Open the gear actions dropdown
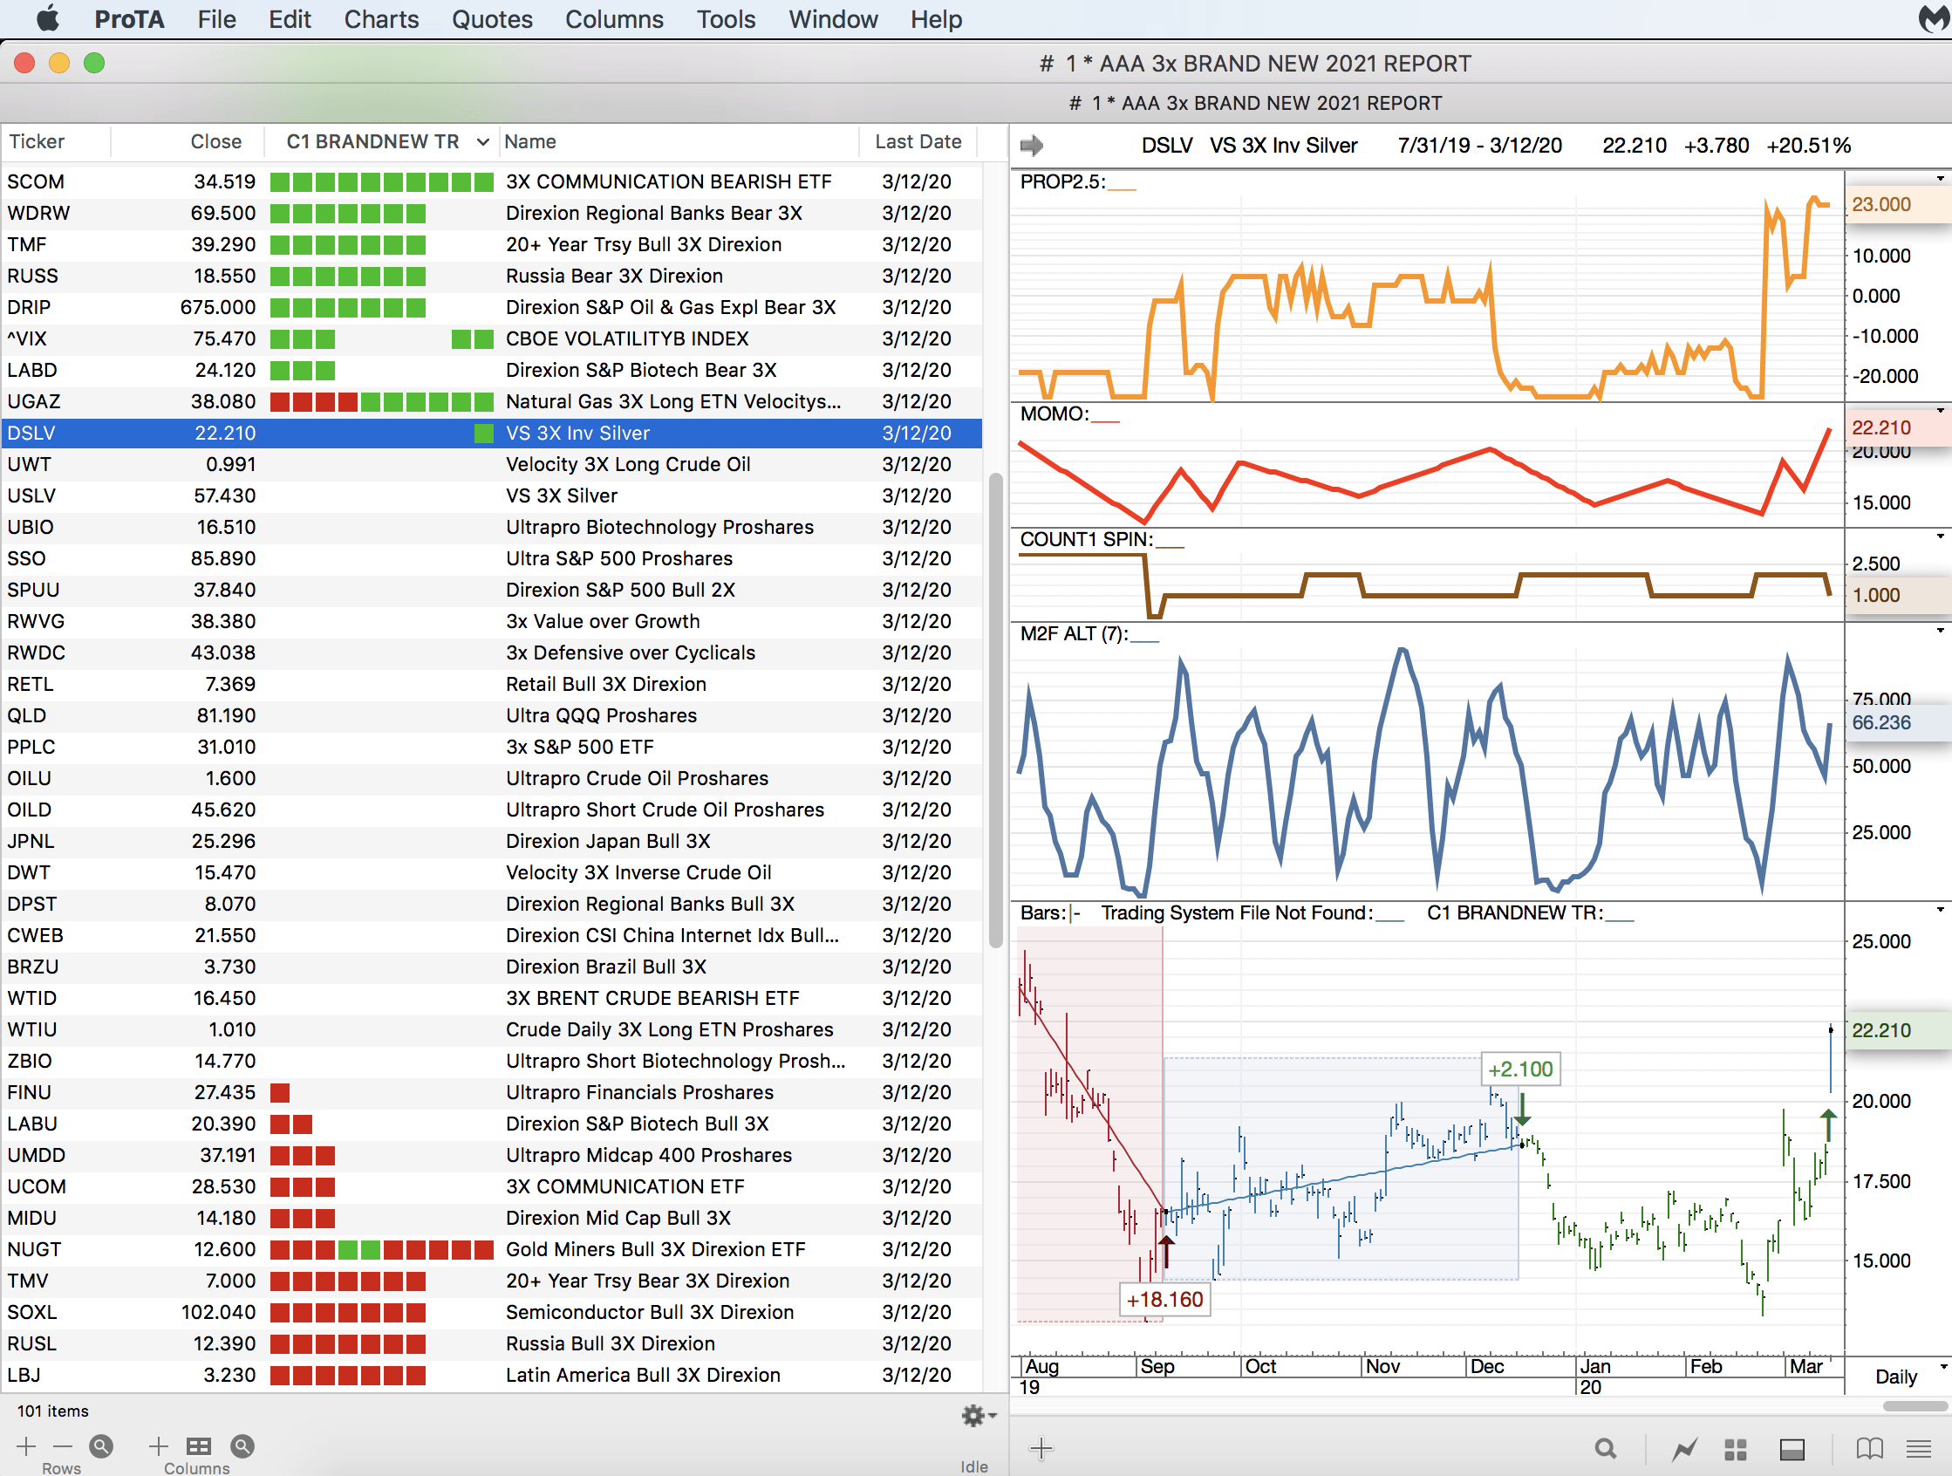The image size is (1952, 1476). pyautogui.click(x=978, y=1415)
